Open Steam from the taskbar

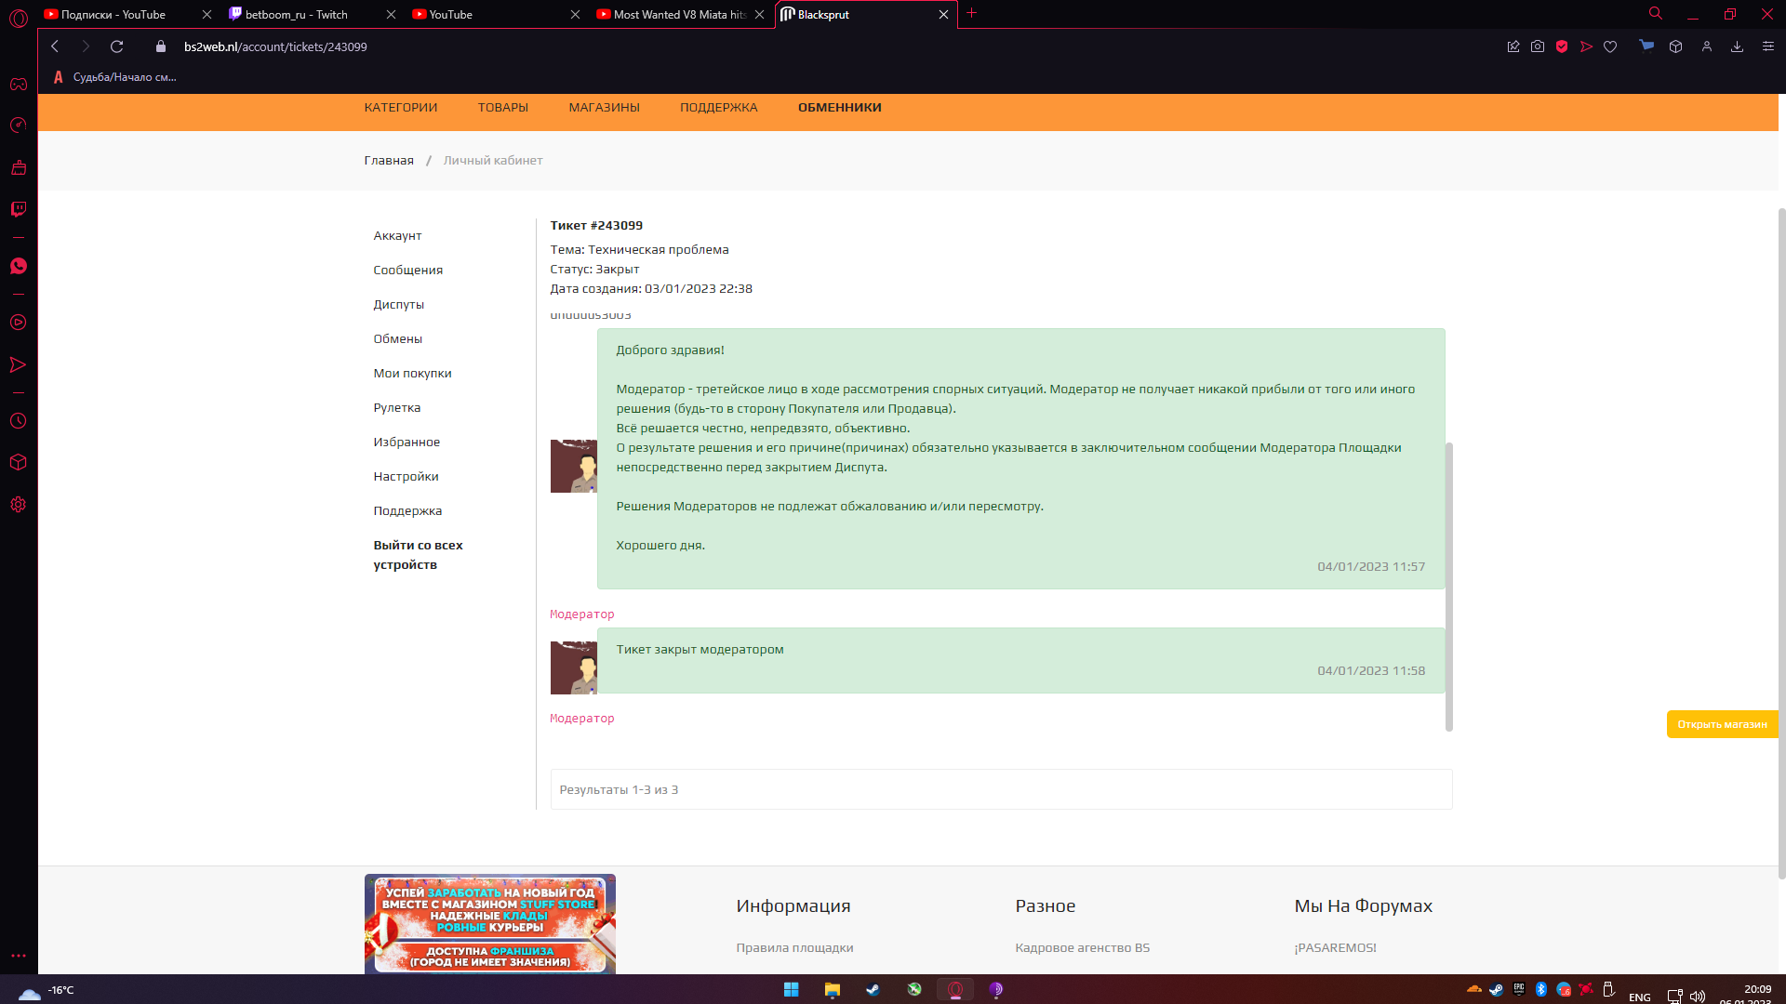point(873,990)
